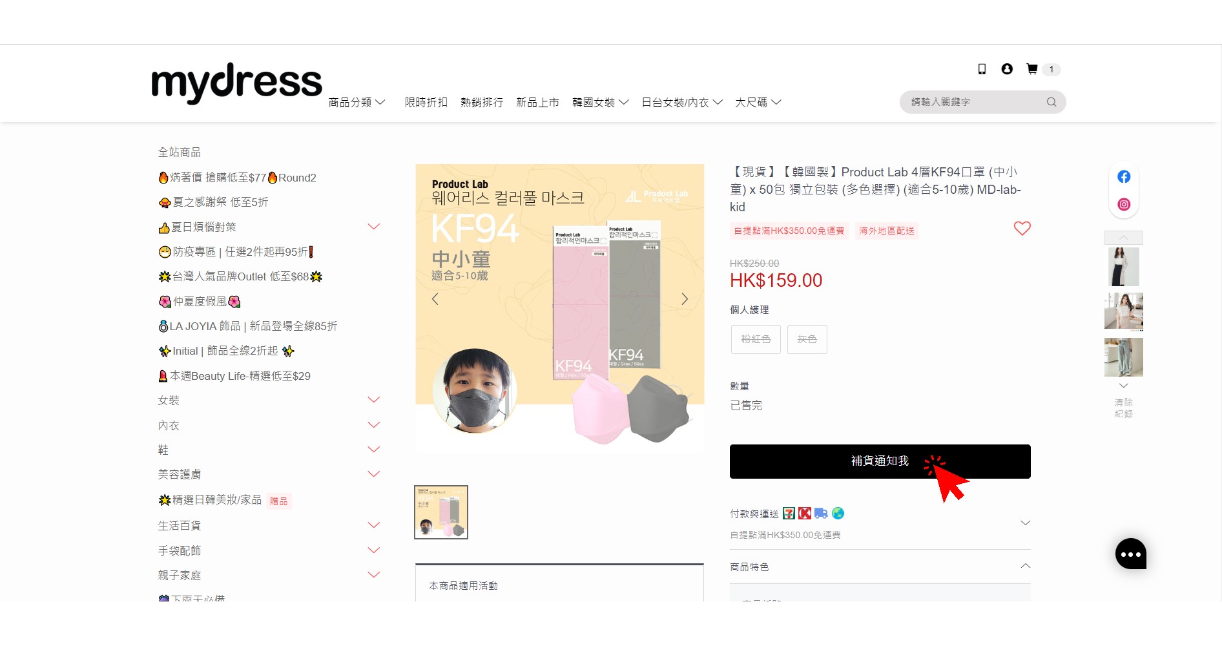
Task: Expand the 付款與運送 section
Action: (1025, 523)
